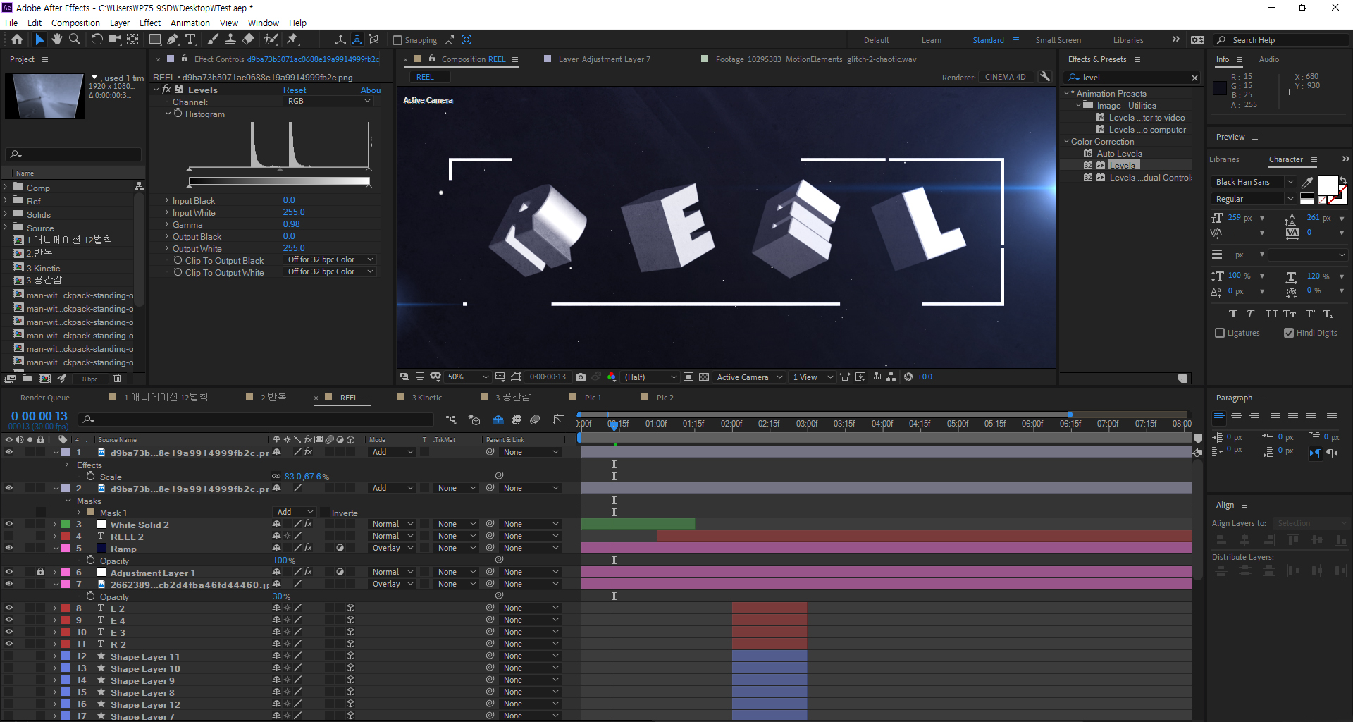This screenshot has height=722, width=1353.
Task: Click the eyedropper in Character panel
Action: (1307, 182)
